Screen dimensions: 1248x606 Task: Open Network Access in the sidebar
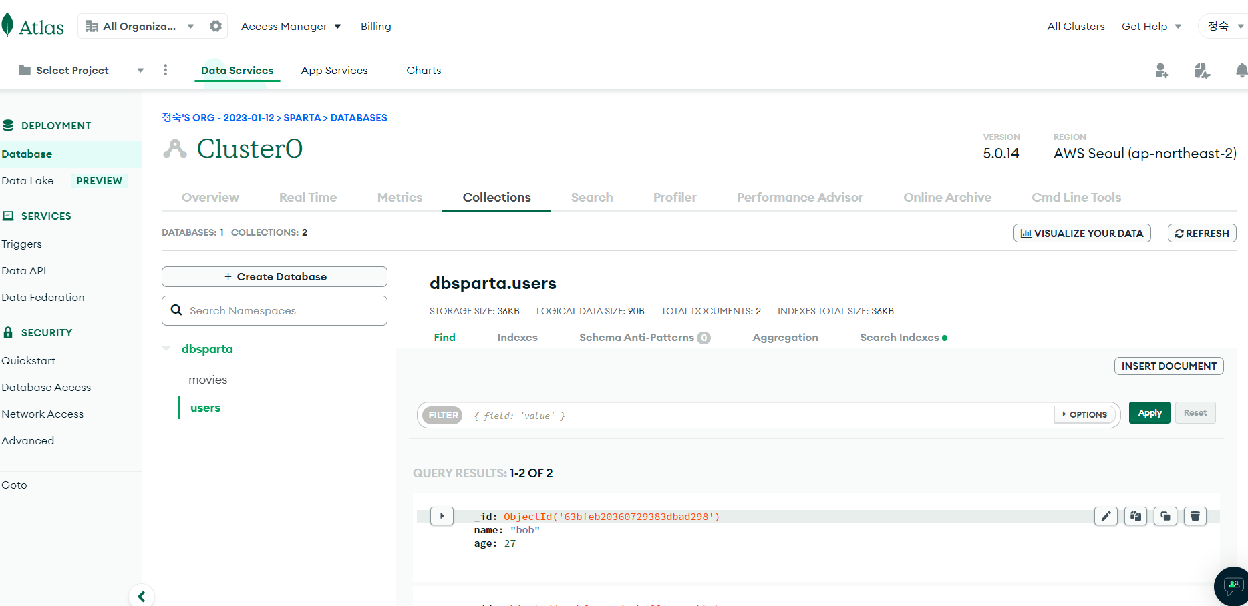pos(42,414)
